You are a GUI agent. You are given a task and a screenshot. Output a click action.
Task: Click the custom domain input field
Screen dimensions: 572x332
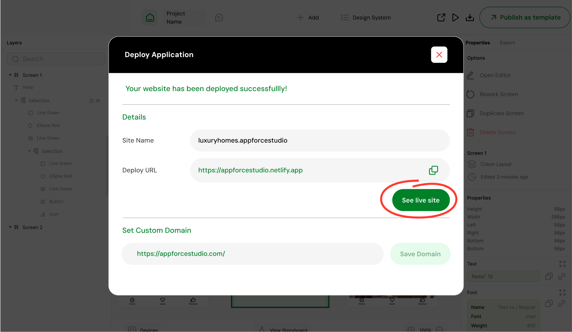pyautogui.click(x=252, y=254)
